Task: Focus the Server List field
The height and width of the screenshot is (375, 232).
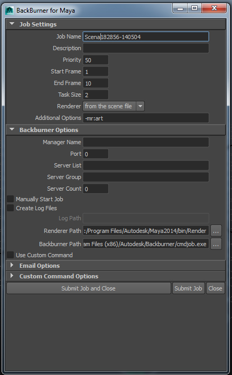Action: click(146, 165)
